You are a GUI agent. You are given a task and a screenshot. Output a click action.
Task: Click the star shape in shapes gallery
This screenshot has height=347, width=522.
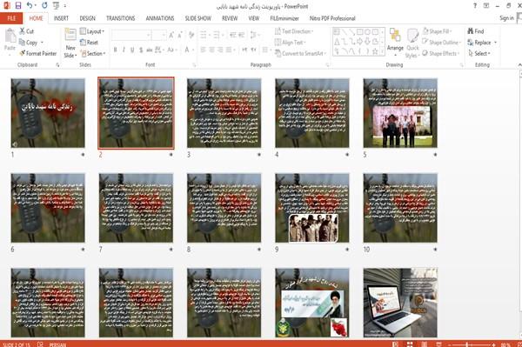click(x=375, y=51)
